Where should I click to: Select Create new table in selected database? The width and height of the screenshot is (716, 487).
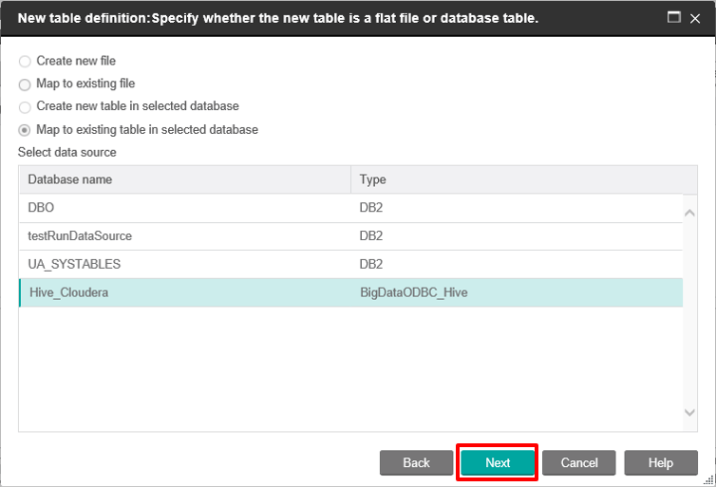(25, 107)
